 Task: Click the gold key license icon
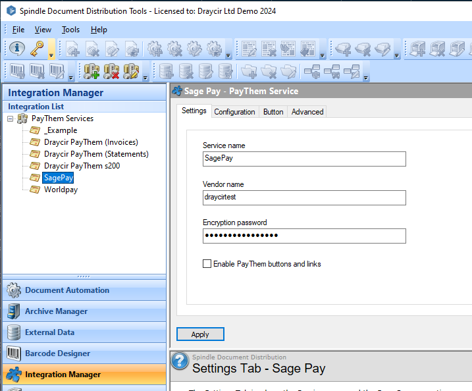[x=37, y=49]
